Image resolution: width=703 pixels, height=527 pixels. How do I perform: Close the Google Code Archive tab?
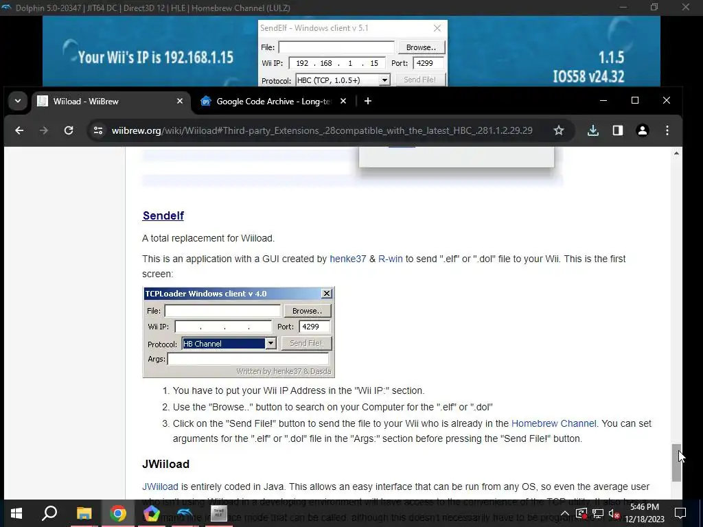[343, 102]
